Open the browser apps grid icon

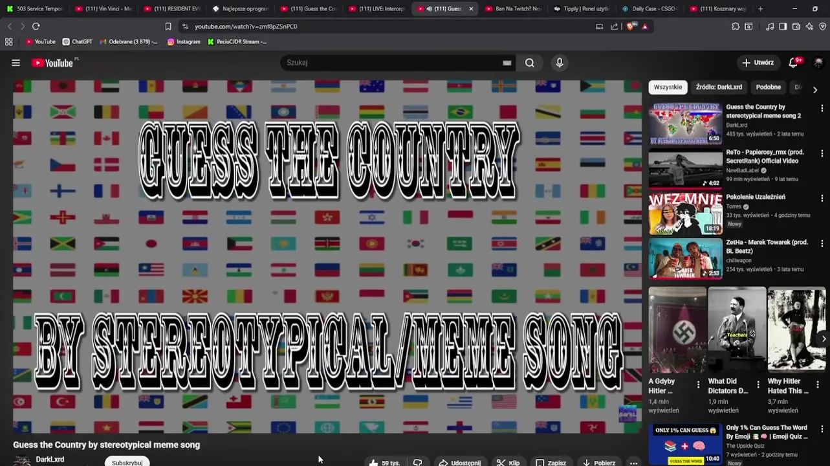[x=9, y=41]
